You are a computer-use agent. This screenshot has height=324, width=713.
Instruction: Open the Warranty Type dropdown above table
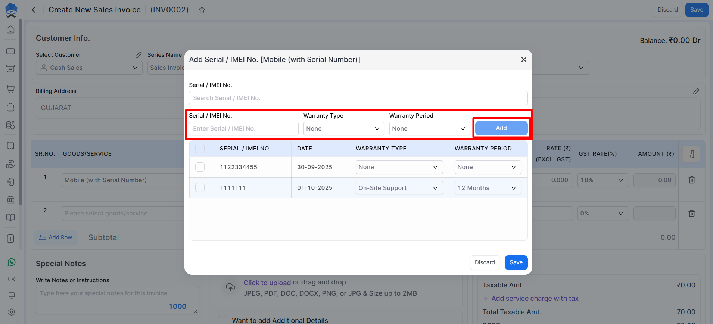coord(343,129)
